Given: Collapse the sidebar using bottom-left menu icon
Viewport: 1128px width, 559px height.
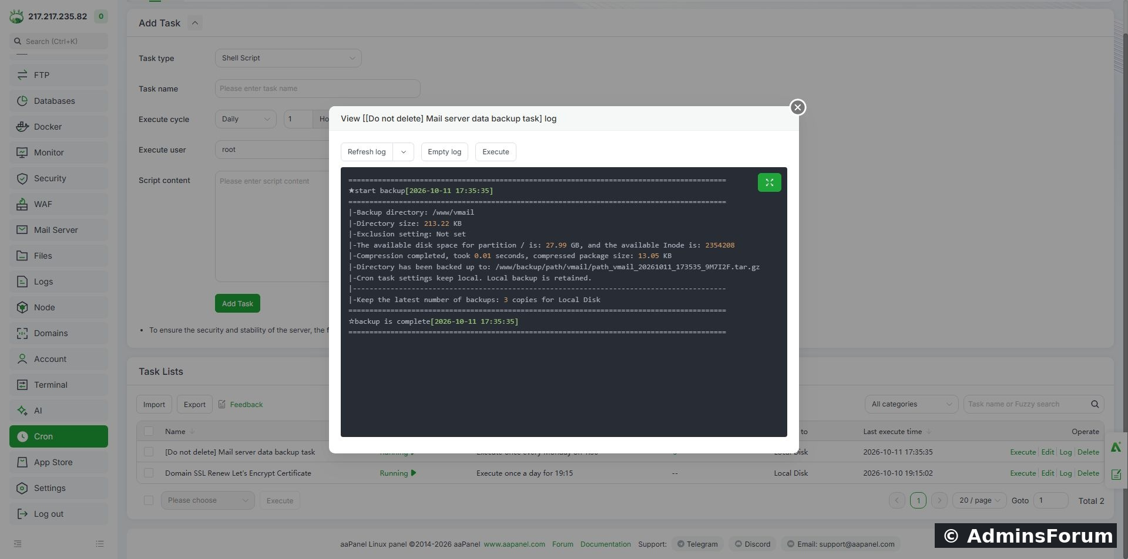Looking at the screenshot, I should click(18, 544).
